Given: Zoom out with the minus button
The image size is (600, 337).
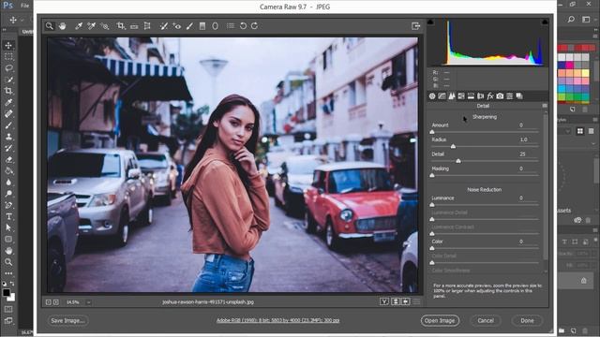Looking at the screenshot, I should pyautogui.click(x=48, y=302).
